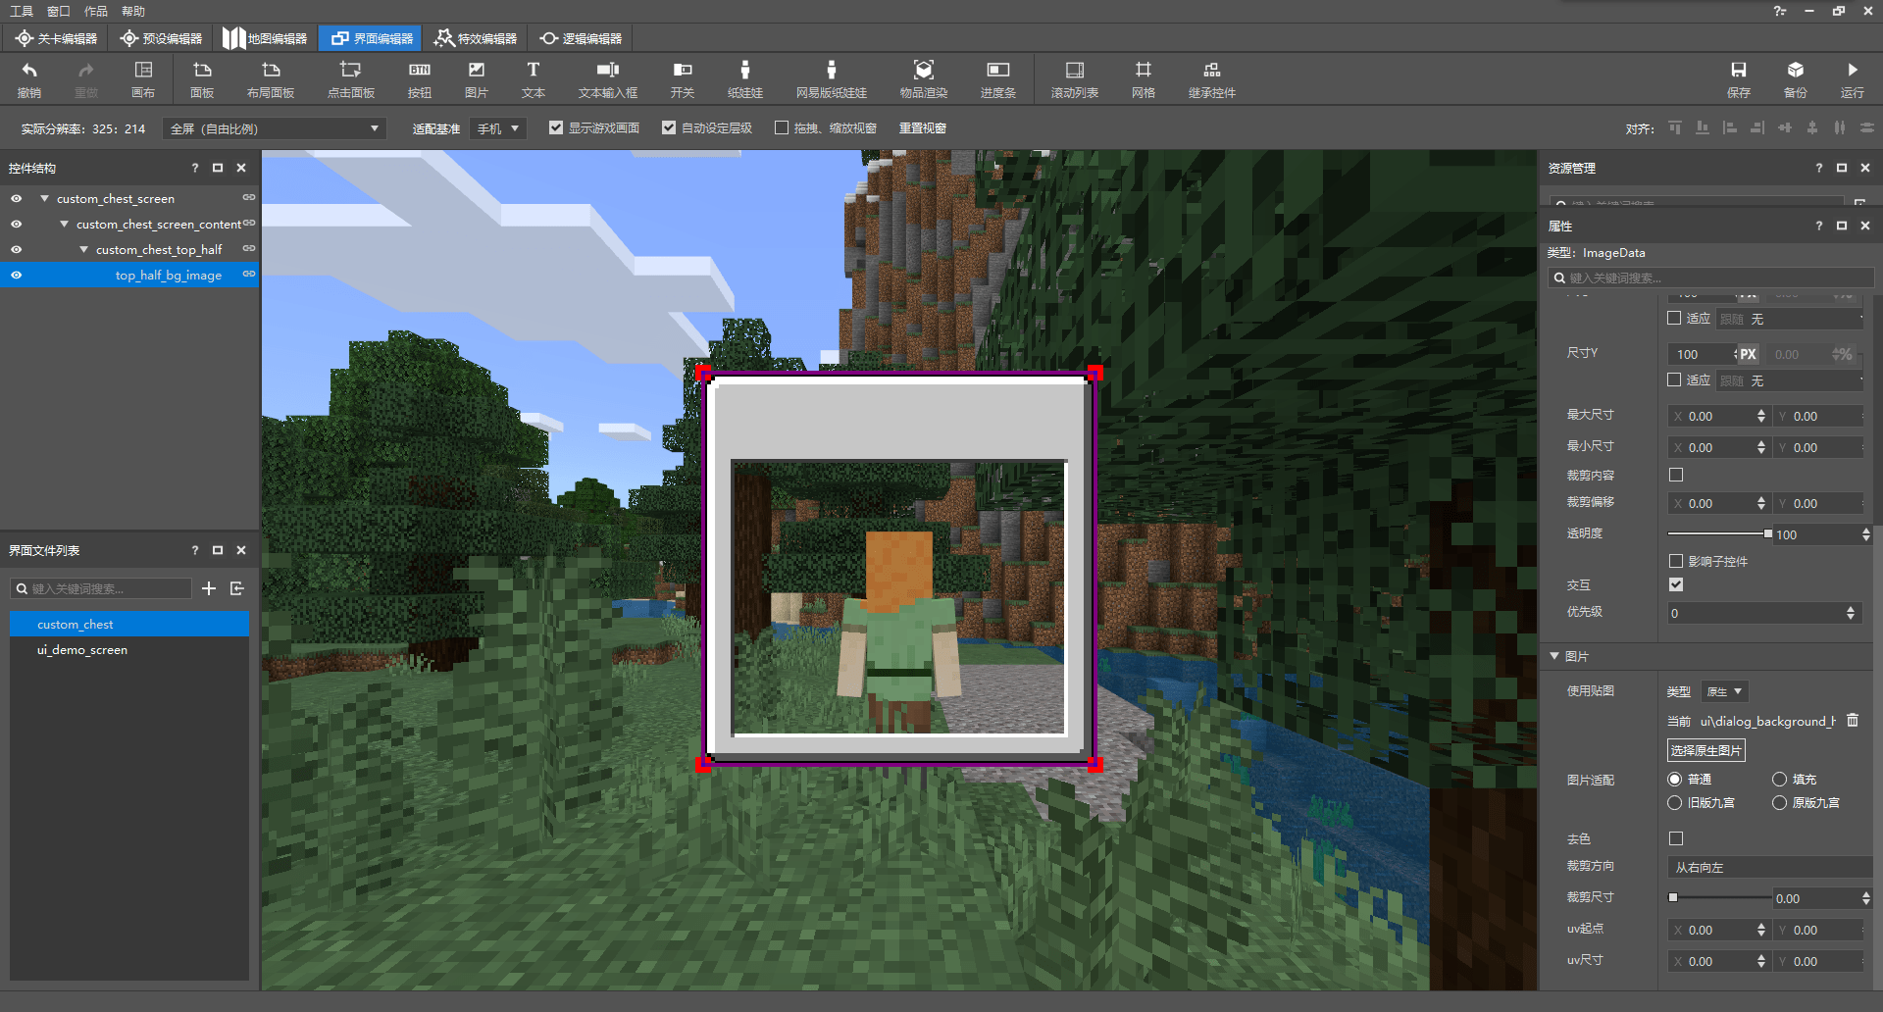Insert a 文本 text control
The height and width of the screenshot is (1012, 1883).
[534, 79]
